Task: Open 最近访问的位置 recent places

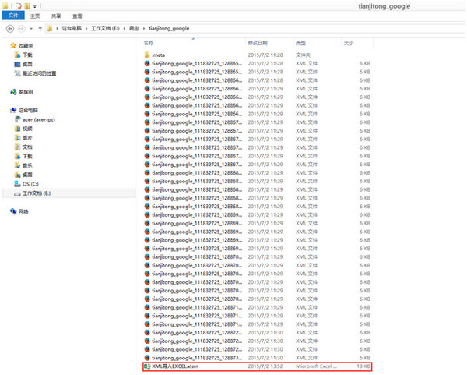Action: [x=39, y=73]
